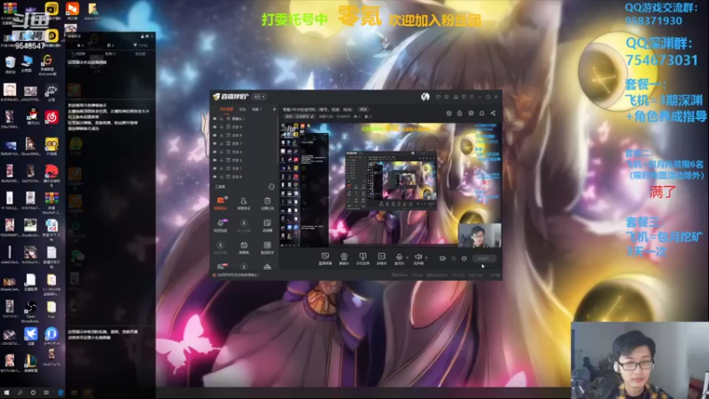This screenshot has height=399, width=709.
Task: Toggle visibility eye of the 文本 3 layer
Action: tap(214, 160)
